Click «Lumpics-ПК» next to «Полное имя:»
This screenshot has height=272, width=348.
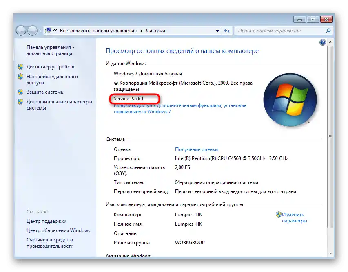(188, 224)
